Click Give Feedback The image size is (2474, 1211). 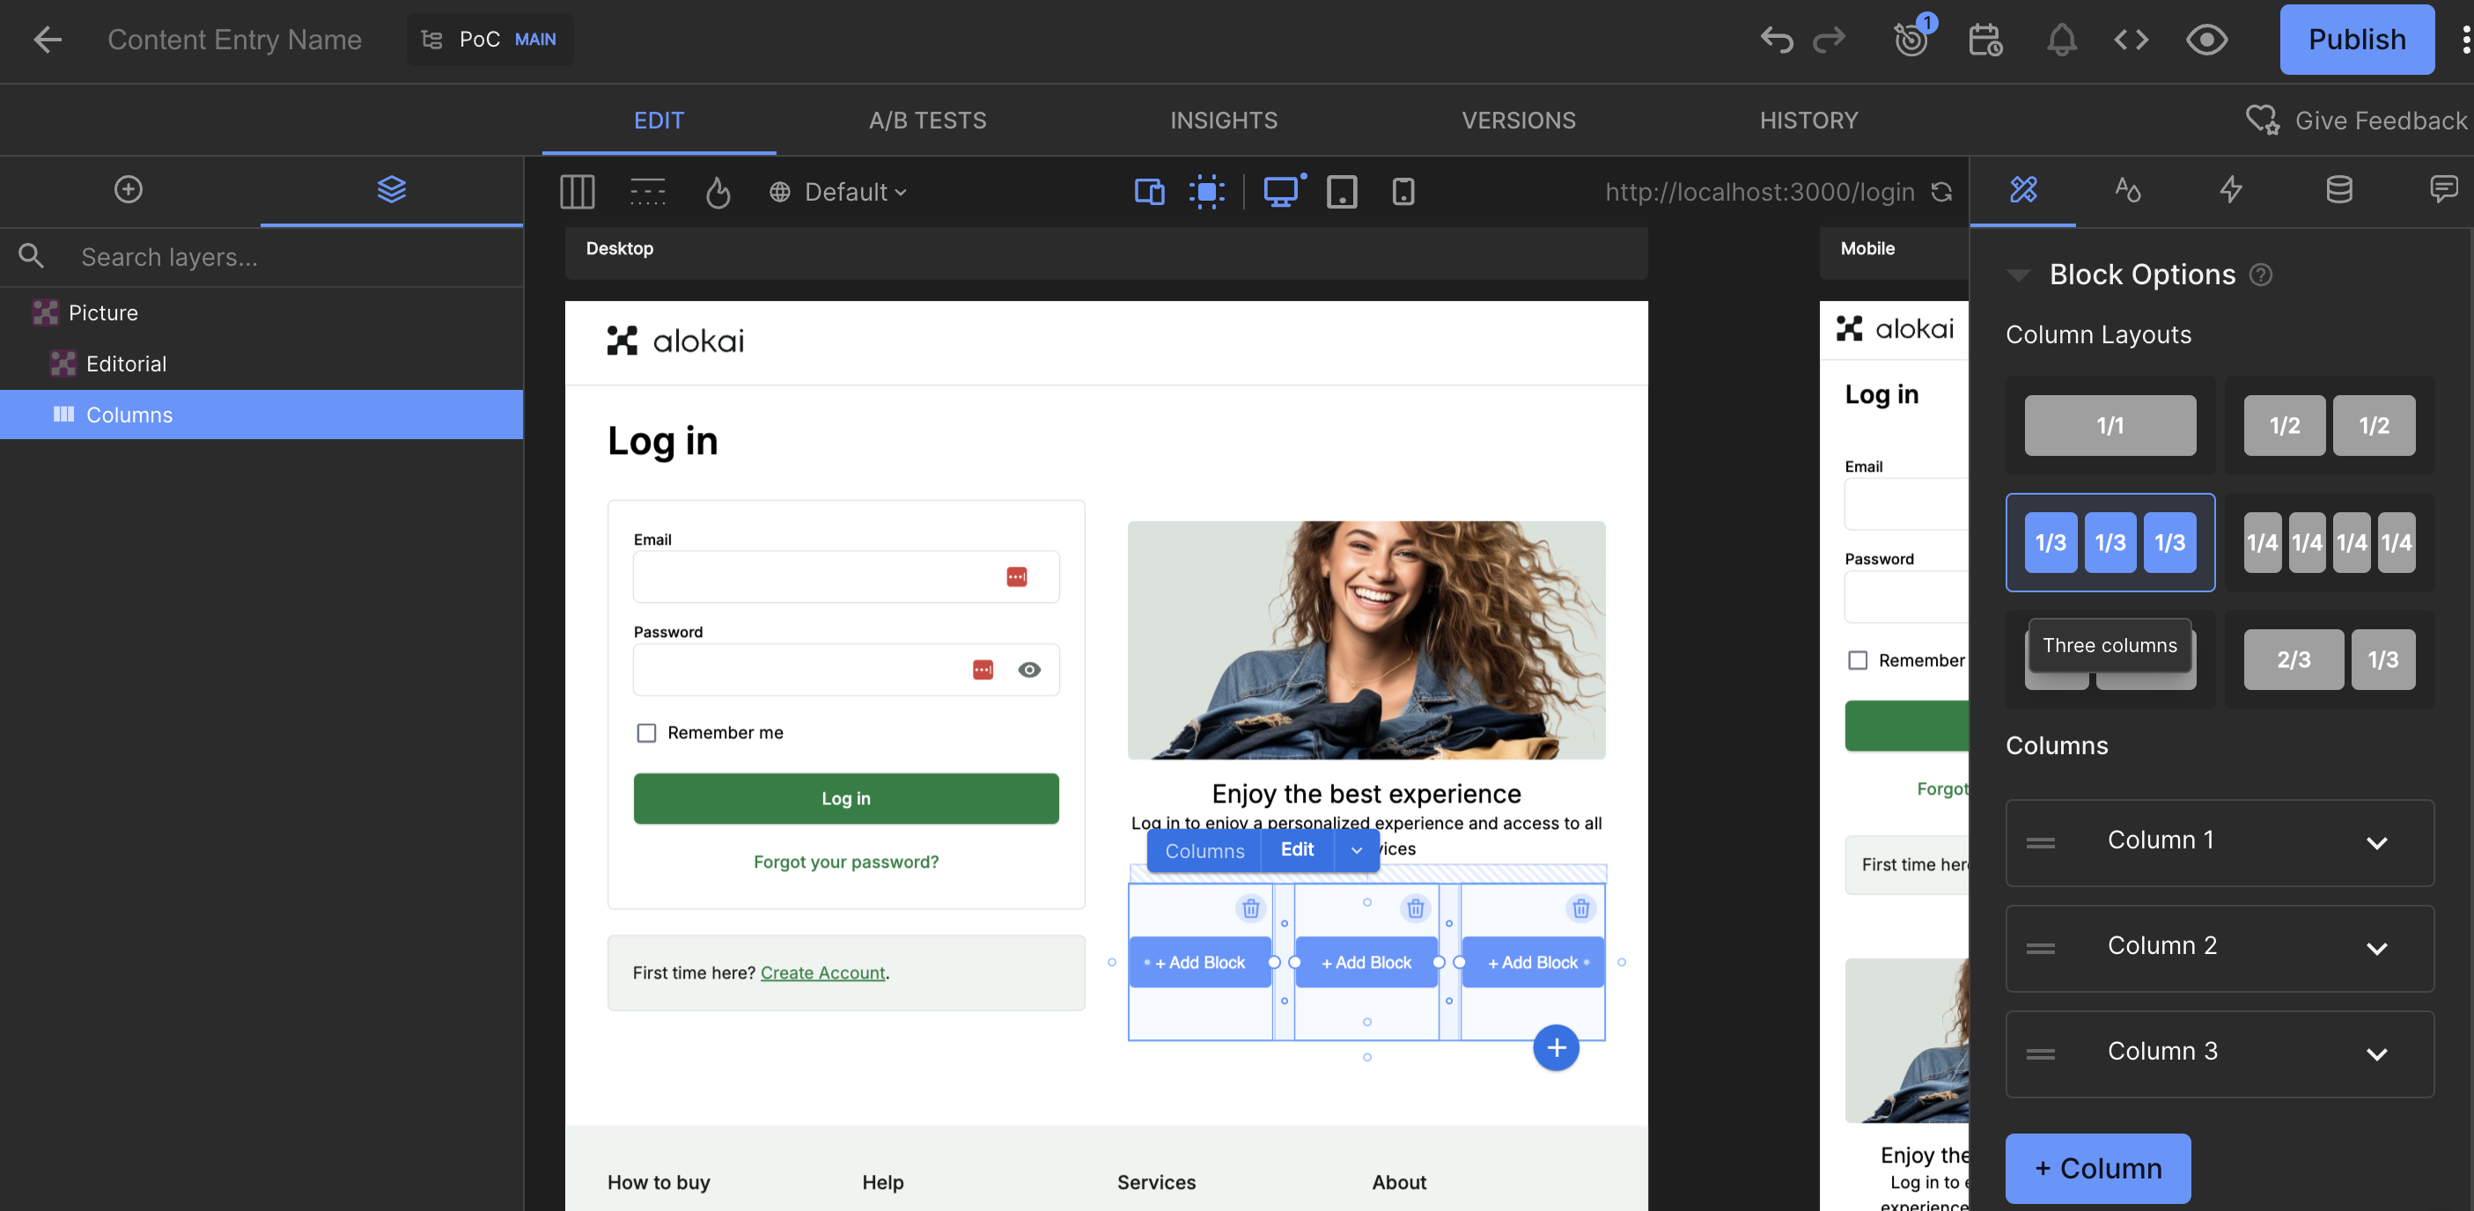tap(2356, 120)
